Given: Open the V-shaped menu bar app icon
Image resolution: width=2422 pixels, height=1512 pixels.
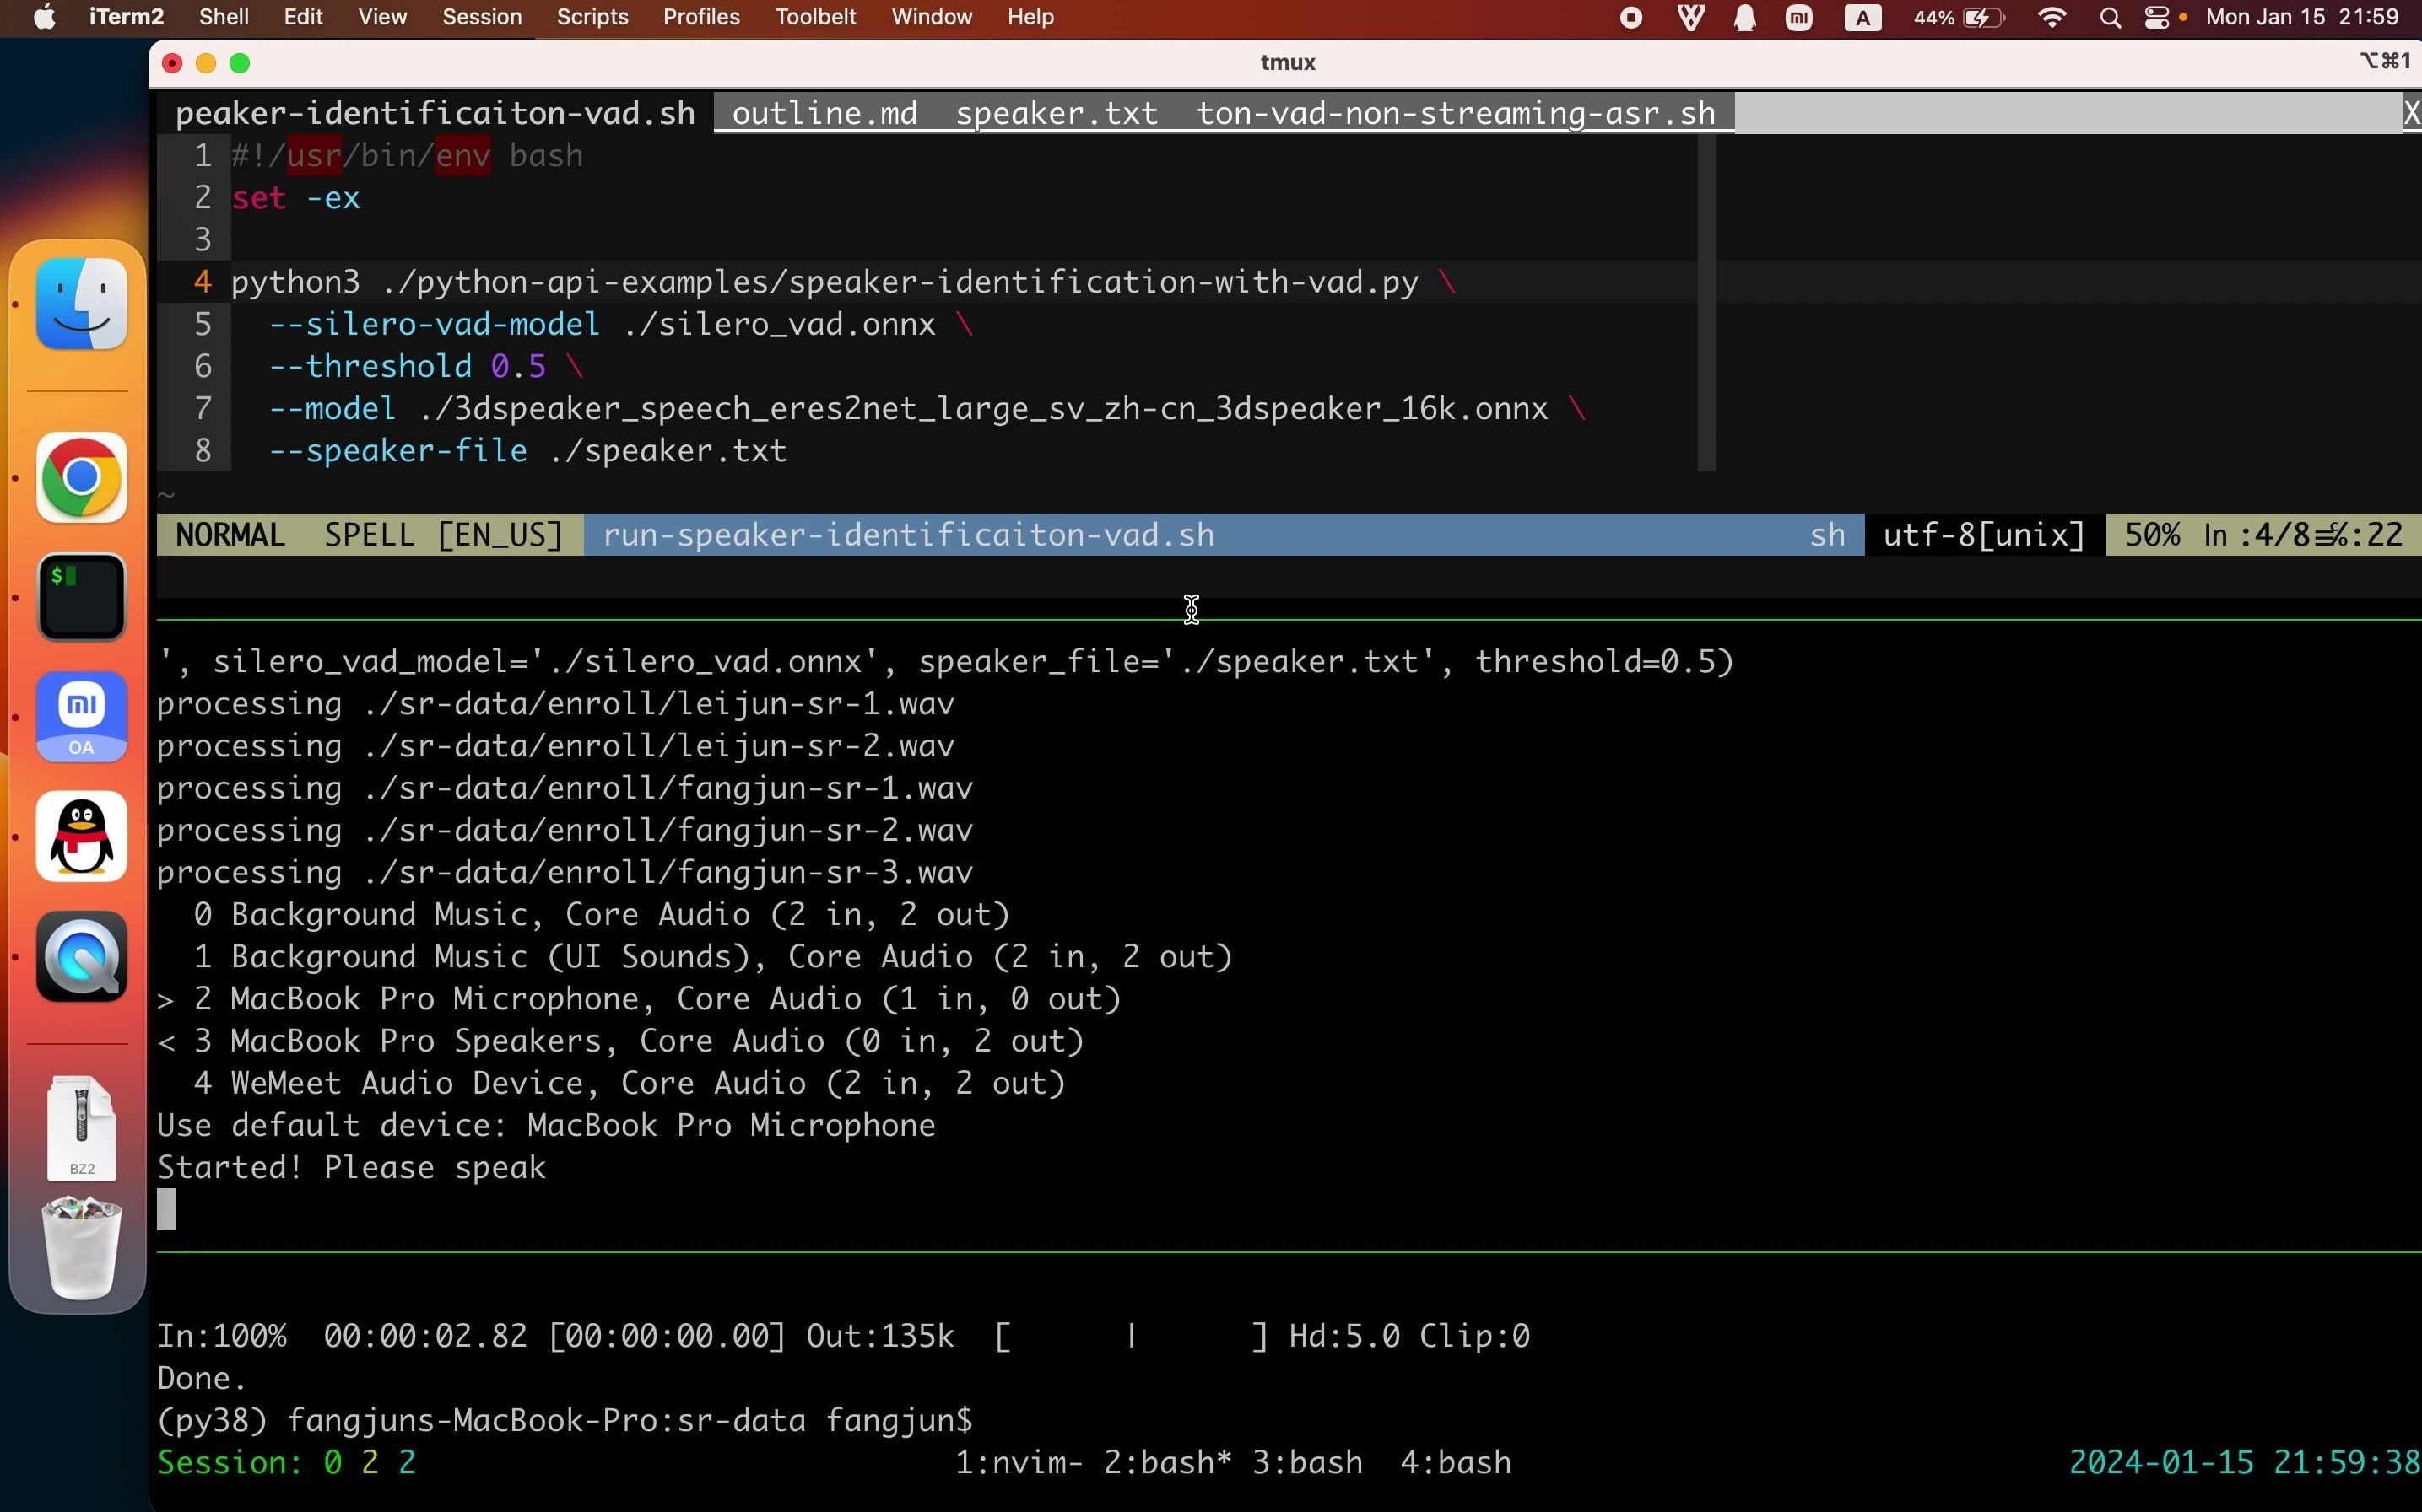Looking at the screenshot, I should click(x=1689, y=17).
